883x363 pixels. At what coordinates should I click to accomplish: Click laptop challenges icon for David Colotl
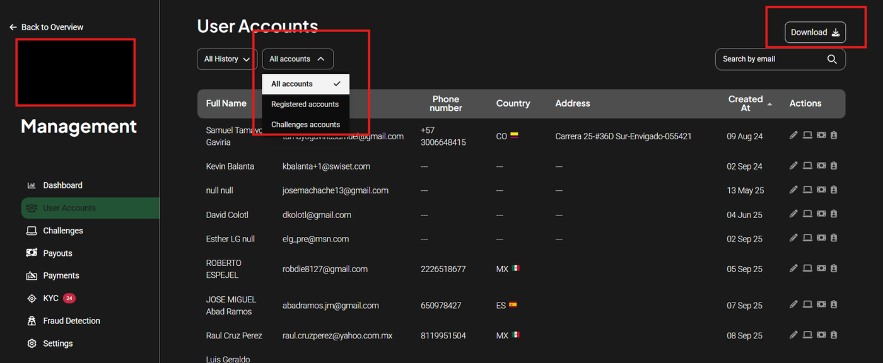point(807,214)
